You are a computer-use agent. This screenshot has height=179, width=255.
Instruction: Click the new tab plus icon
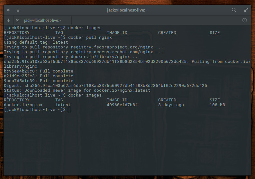[8, 20]
